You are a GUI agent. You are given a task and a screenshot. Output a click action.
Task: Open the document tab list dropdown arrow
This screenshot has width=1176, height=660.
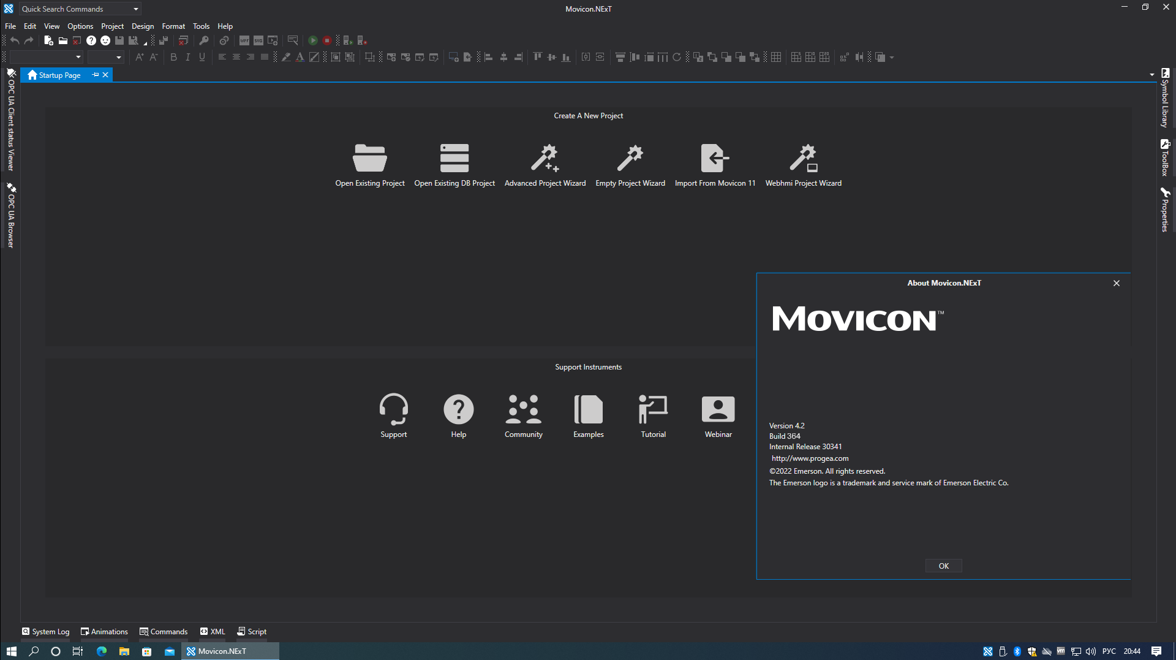pyautogui.click(x=1152, y=75)
